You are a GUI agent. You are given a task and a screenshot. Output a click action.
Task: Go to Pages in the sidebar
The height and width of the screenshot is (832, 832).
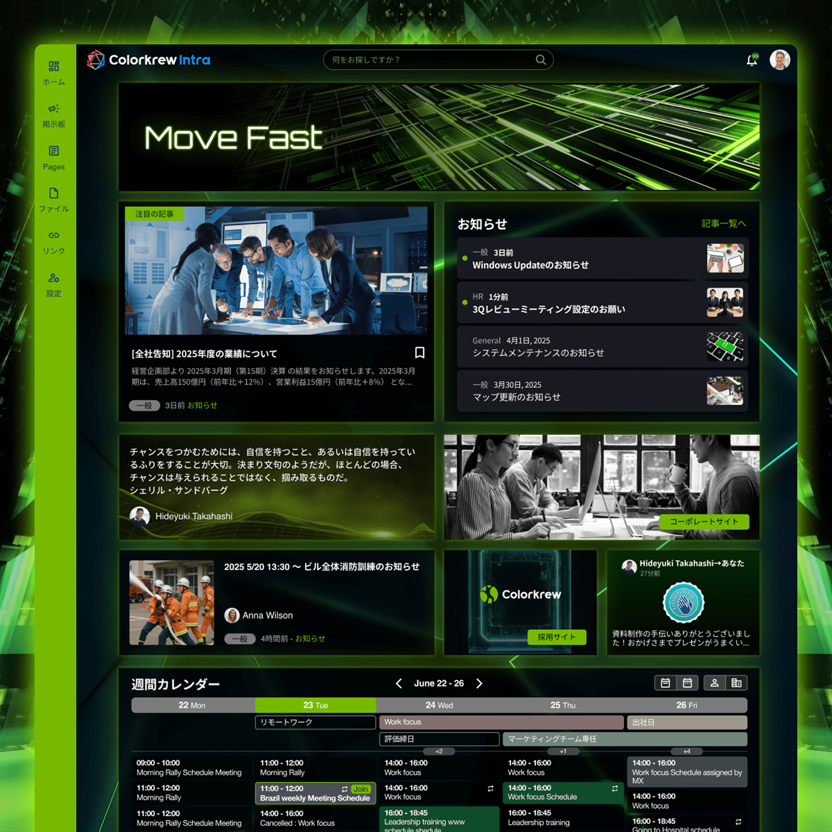[x=53, y=151]
